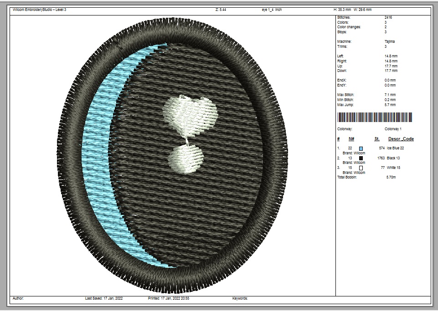Screen dimensions: 438x311
Task: Click the 'eye 1_4 Inch' design name
Action: 268,10
